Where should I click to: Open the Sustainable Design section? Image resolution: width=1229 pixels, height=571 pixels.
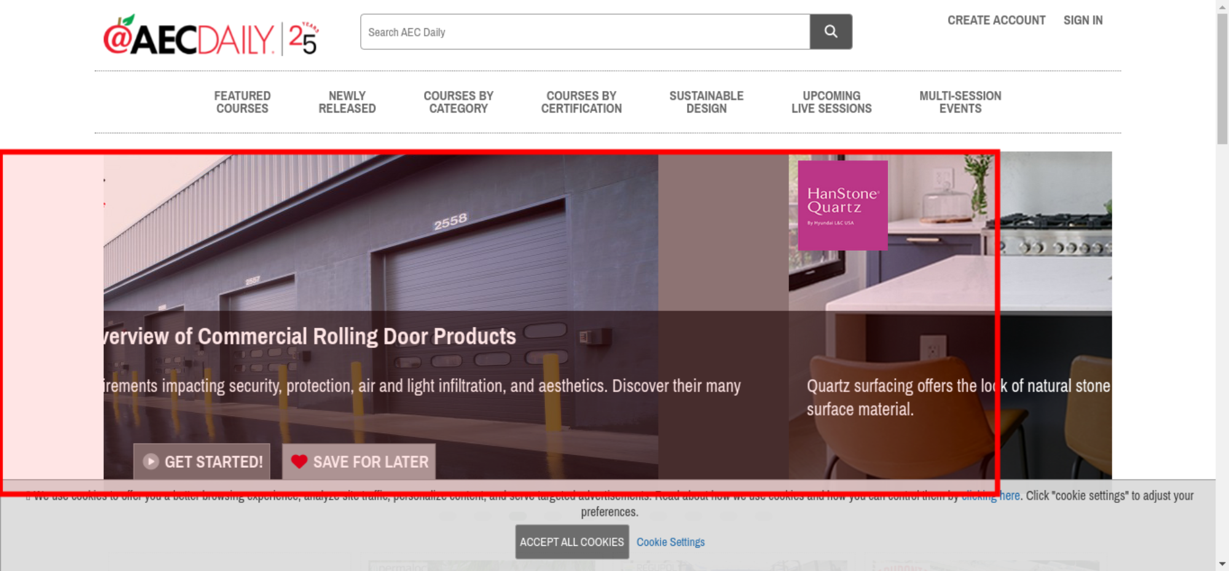tap(706, 102)
